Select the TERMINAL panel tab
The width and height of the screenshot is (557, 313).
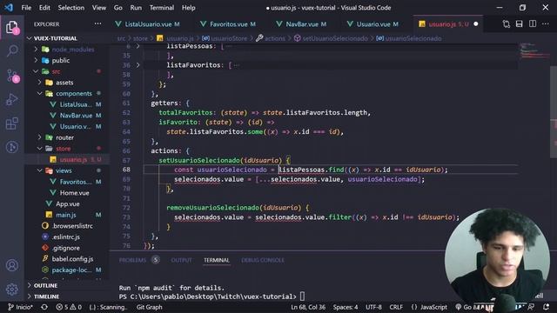click(x=217, y=260)
